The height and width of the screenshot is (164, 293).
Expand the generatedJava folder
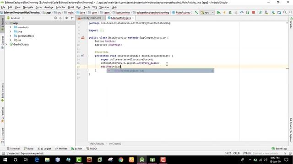[11, 36]
